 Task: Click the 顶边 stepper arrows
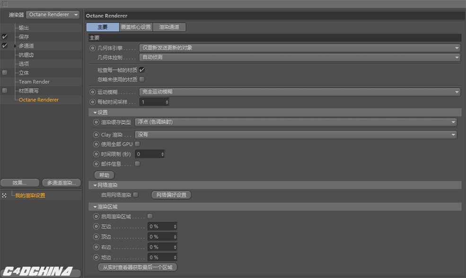point(175,237)
